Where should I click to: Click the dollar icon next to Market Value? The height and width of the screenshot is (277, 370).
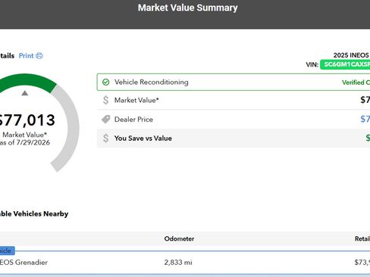(x=105, y=100)
